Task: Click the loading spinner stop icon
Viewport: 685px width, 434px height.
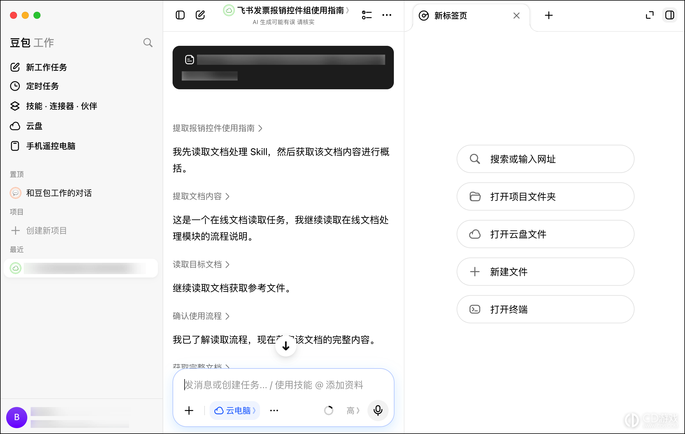Action: point(328,411)
